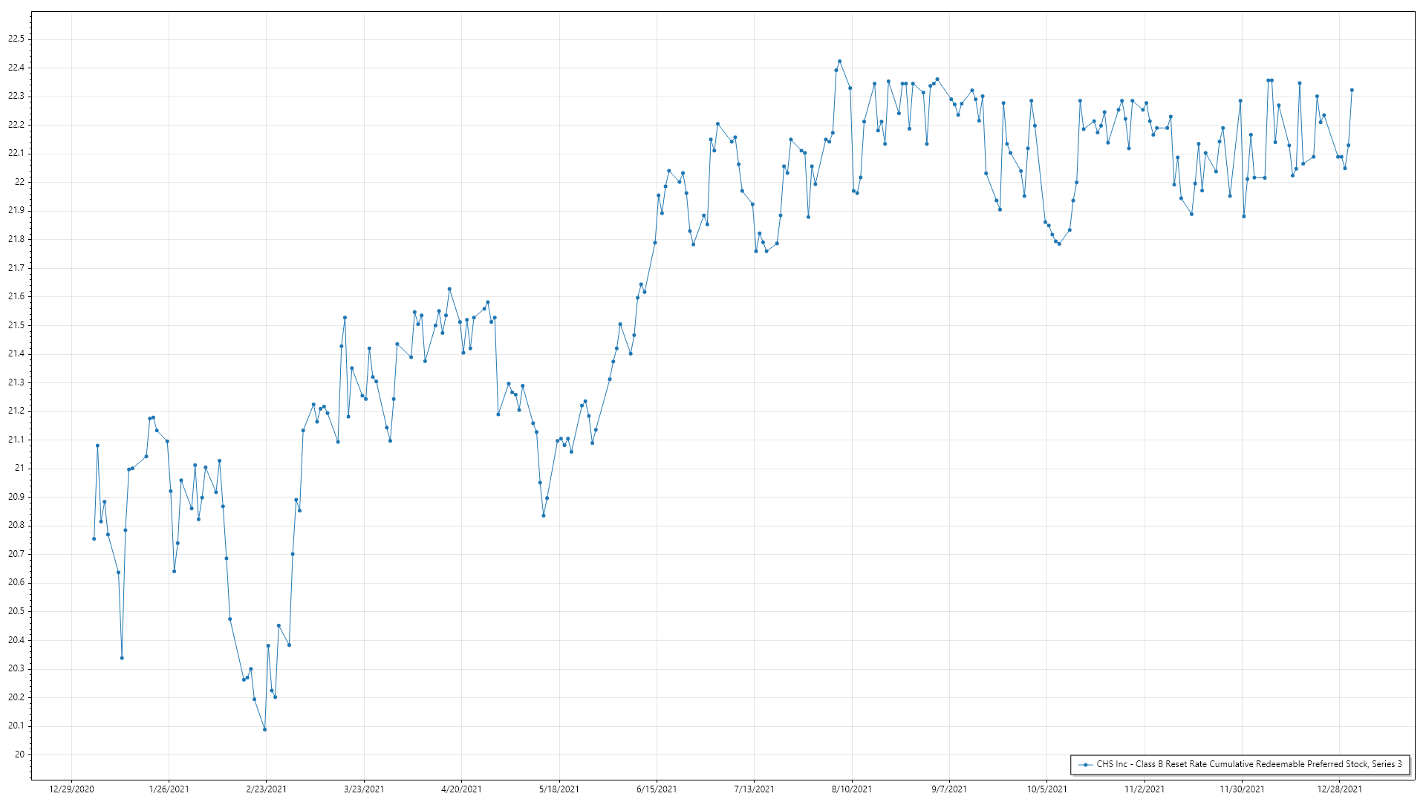Click the 12/29/2020 x-axis date label
Viewport: 1426px width, 802px height.
[71, 789]
